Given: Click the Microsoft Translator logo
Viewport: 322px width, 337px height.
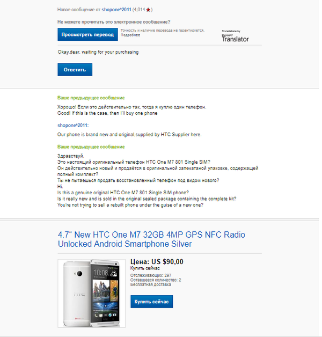Looking at the screenshot, I should coord(235,36).
